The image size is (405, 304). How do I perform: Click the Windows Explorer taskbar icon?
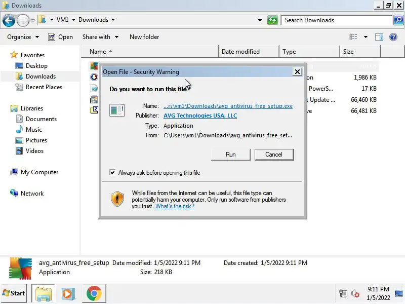[44, 293]
